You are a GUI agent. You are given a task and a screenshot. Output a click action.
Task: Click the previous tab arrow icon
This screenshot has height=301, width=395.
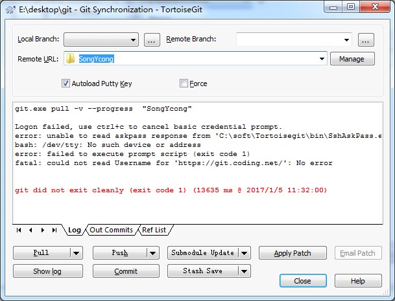click(30, 230)
